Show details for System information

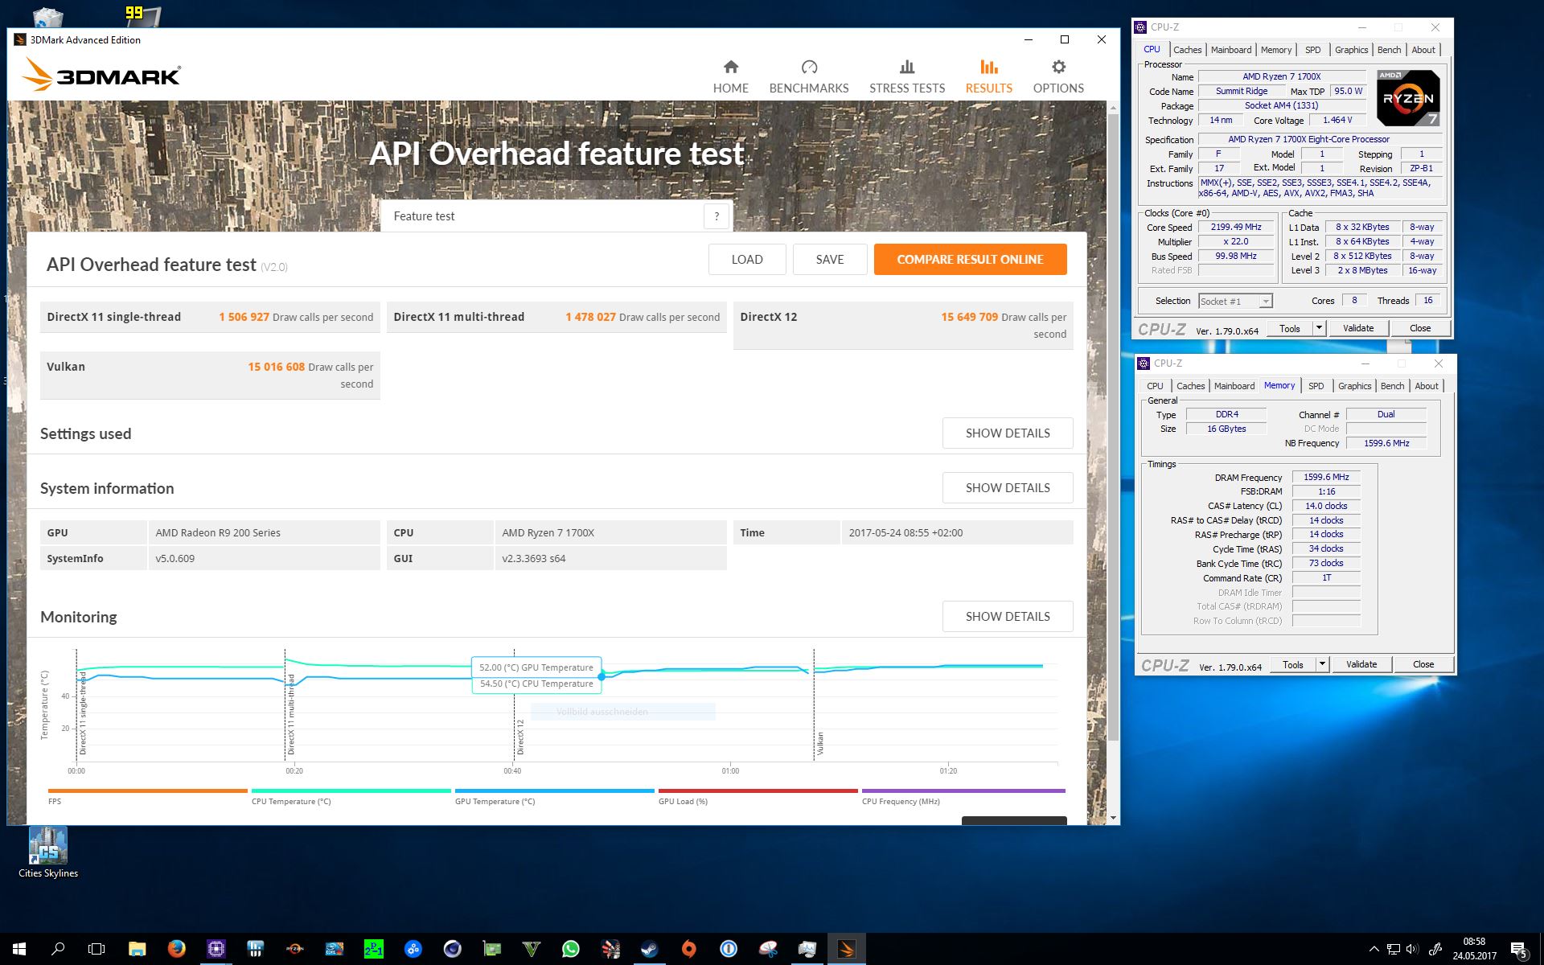point(1007,488)
